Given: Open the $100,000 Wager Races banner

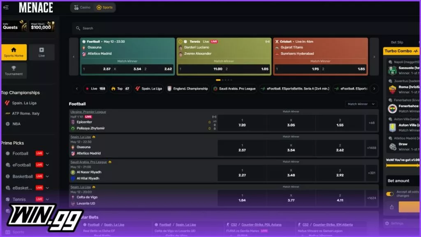Looking at the screenshot, I should tap(42, 26).
